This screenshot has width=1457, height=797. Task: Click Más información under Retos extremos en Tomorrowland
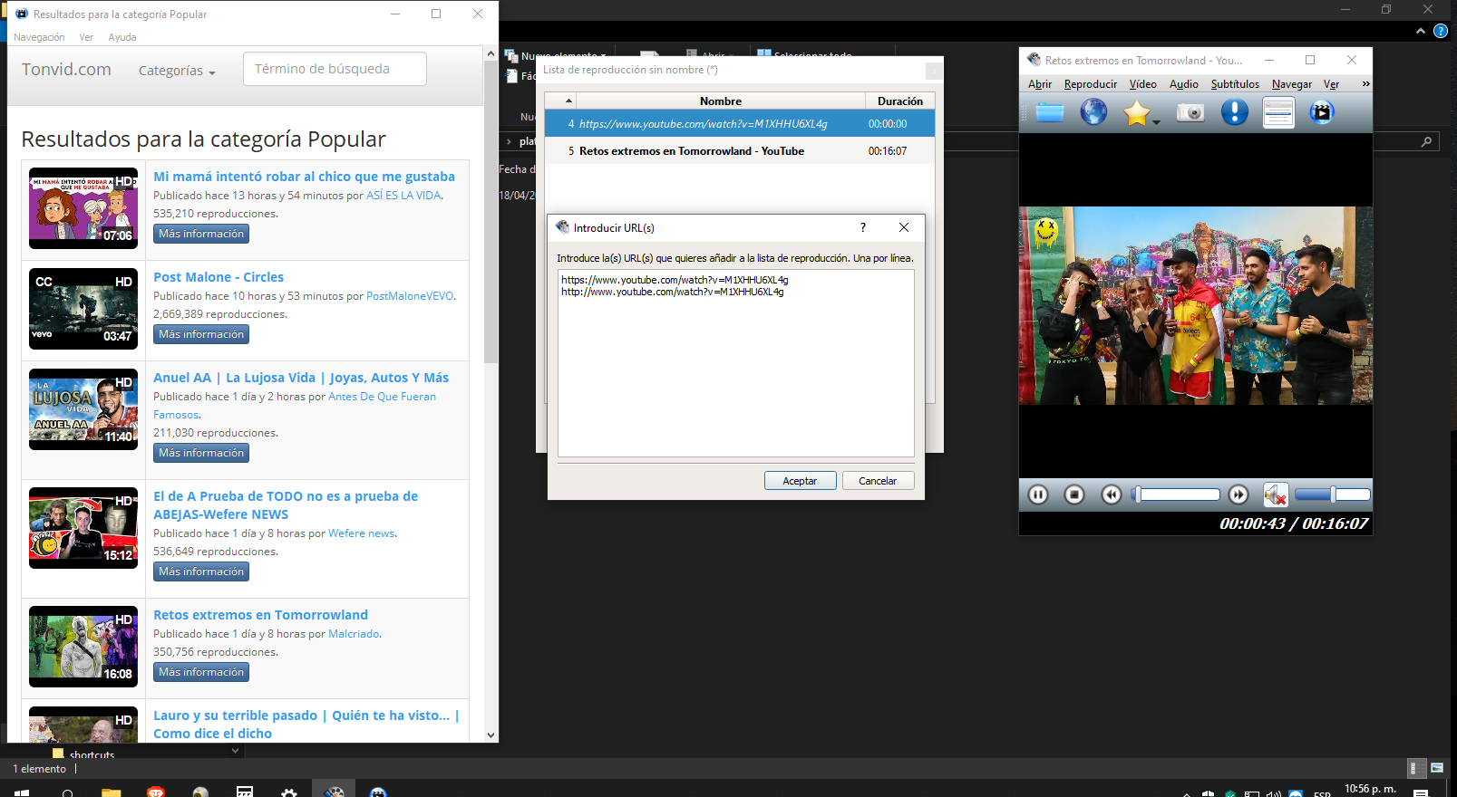coord(201,672)
